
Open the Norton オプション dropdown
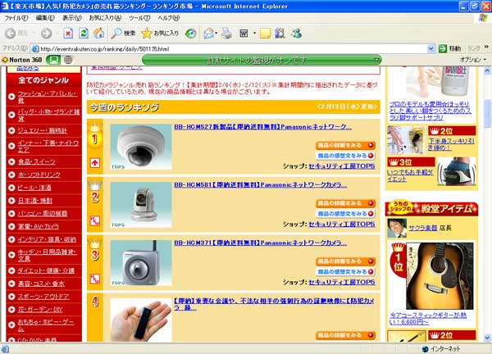pos(473,59)
